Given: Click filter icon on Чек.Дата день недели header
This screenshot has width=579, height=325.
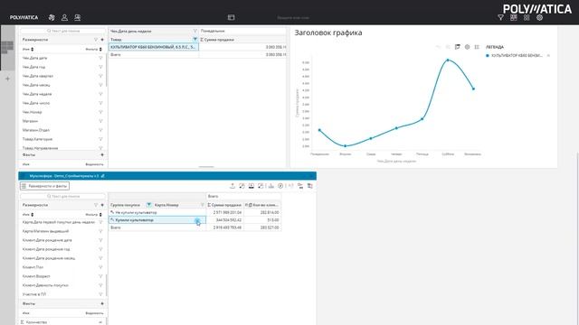Looking at the screenshot, I should tap(195, 31).
